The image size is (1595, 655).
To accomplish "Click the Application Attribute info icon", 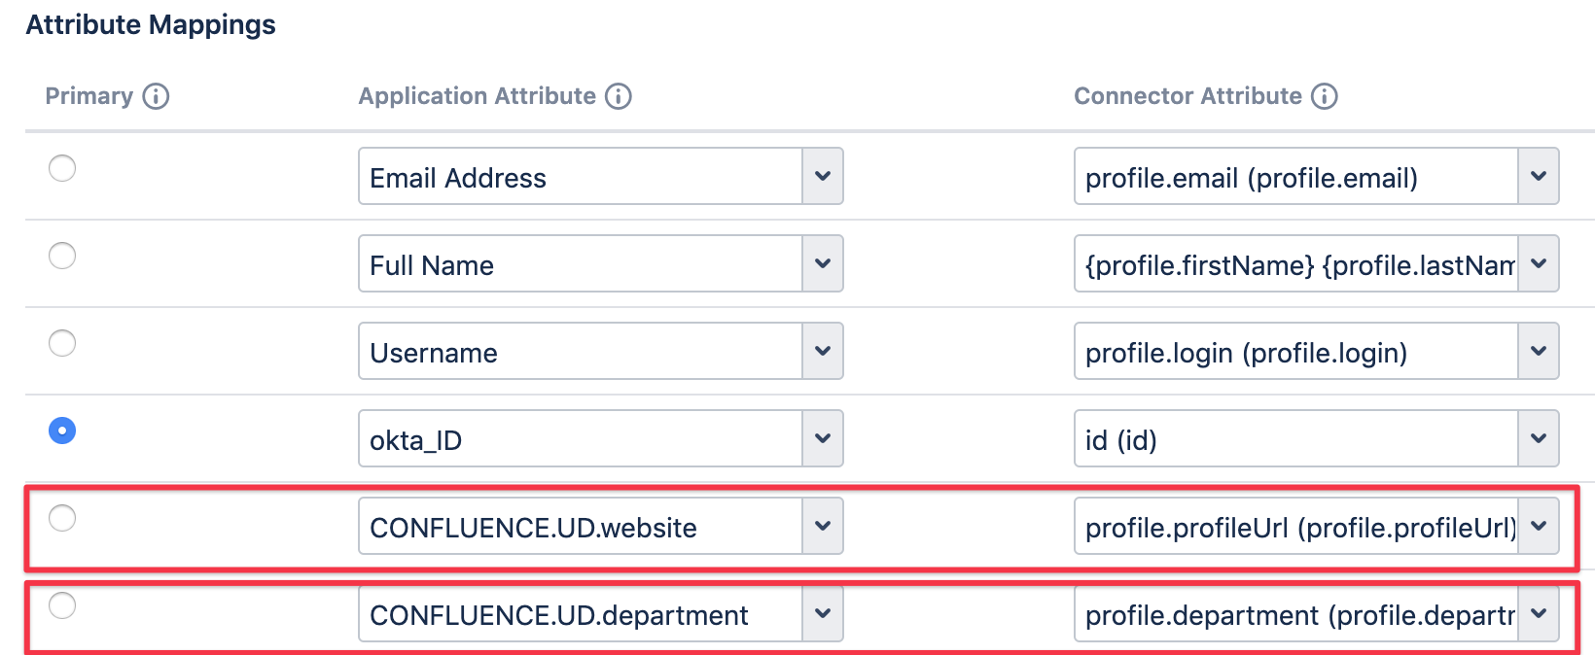I will pos(619,96).
